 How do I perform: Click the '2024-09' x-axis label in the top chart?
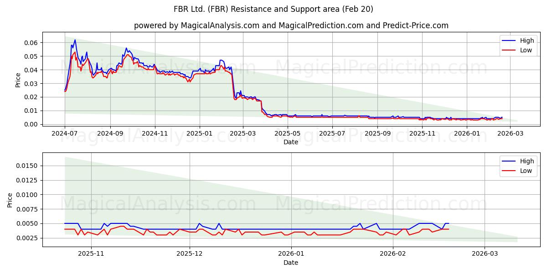(x=110, y=133)
